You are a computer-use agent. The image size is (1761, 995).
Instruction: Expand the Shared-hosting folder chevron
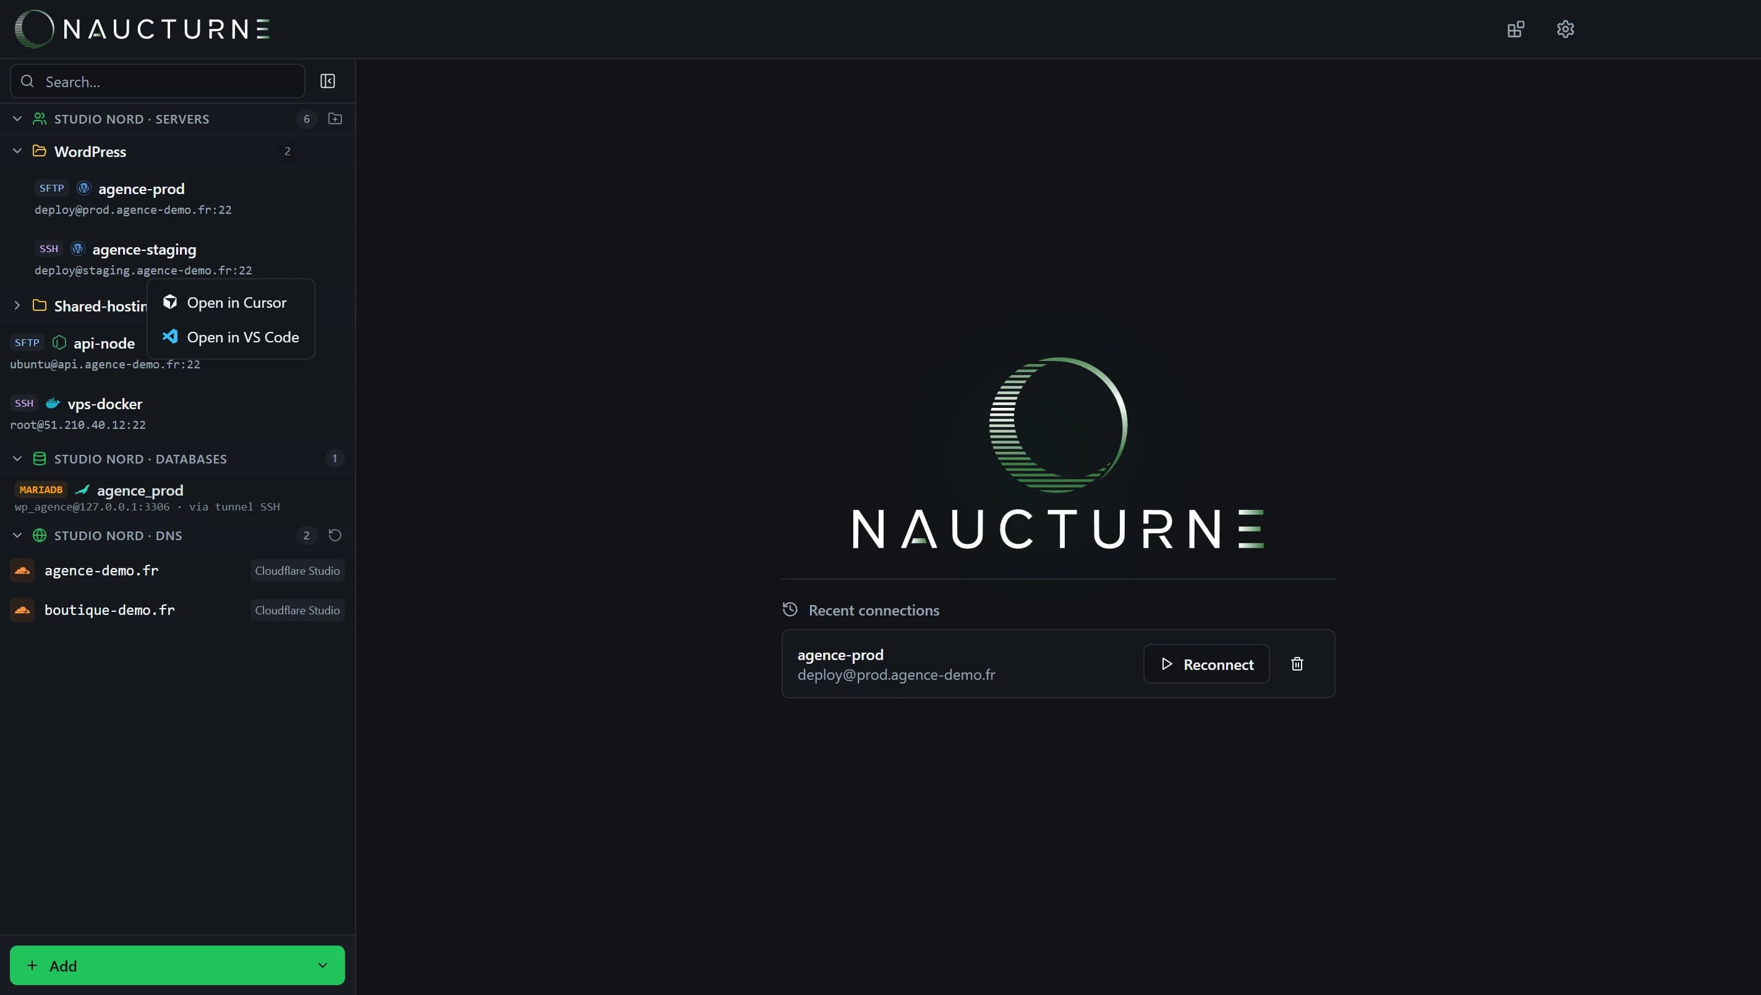pos(17,305)
